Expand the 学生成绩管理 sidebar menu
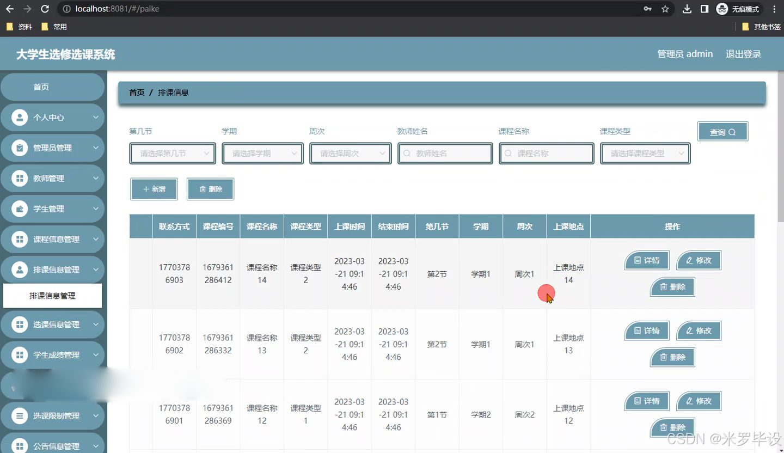Screen dimensions: 784x453 52,355
